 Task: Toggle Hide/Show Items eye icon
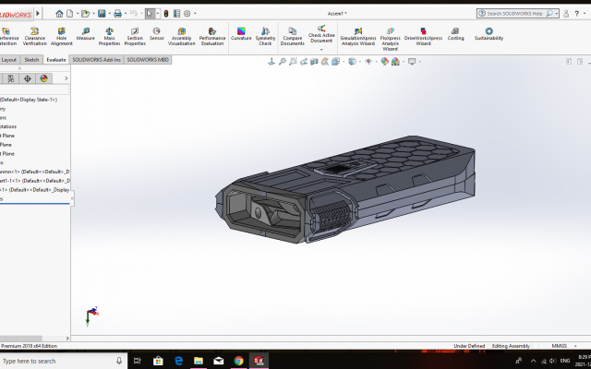click(x=368, y=62)
